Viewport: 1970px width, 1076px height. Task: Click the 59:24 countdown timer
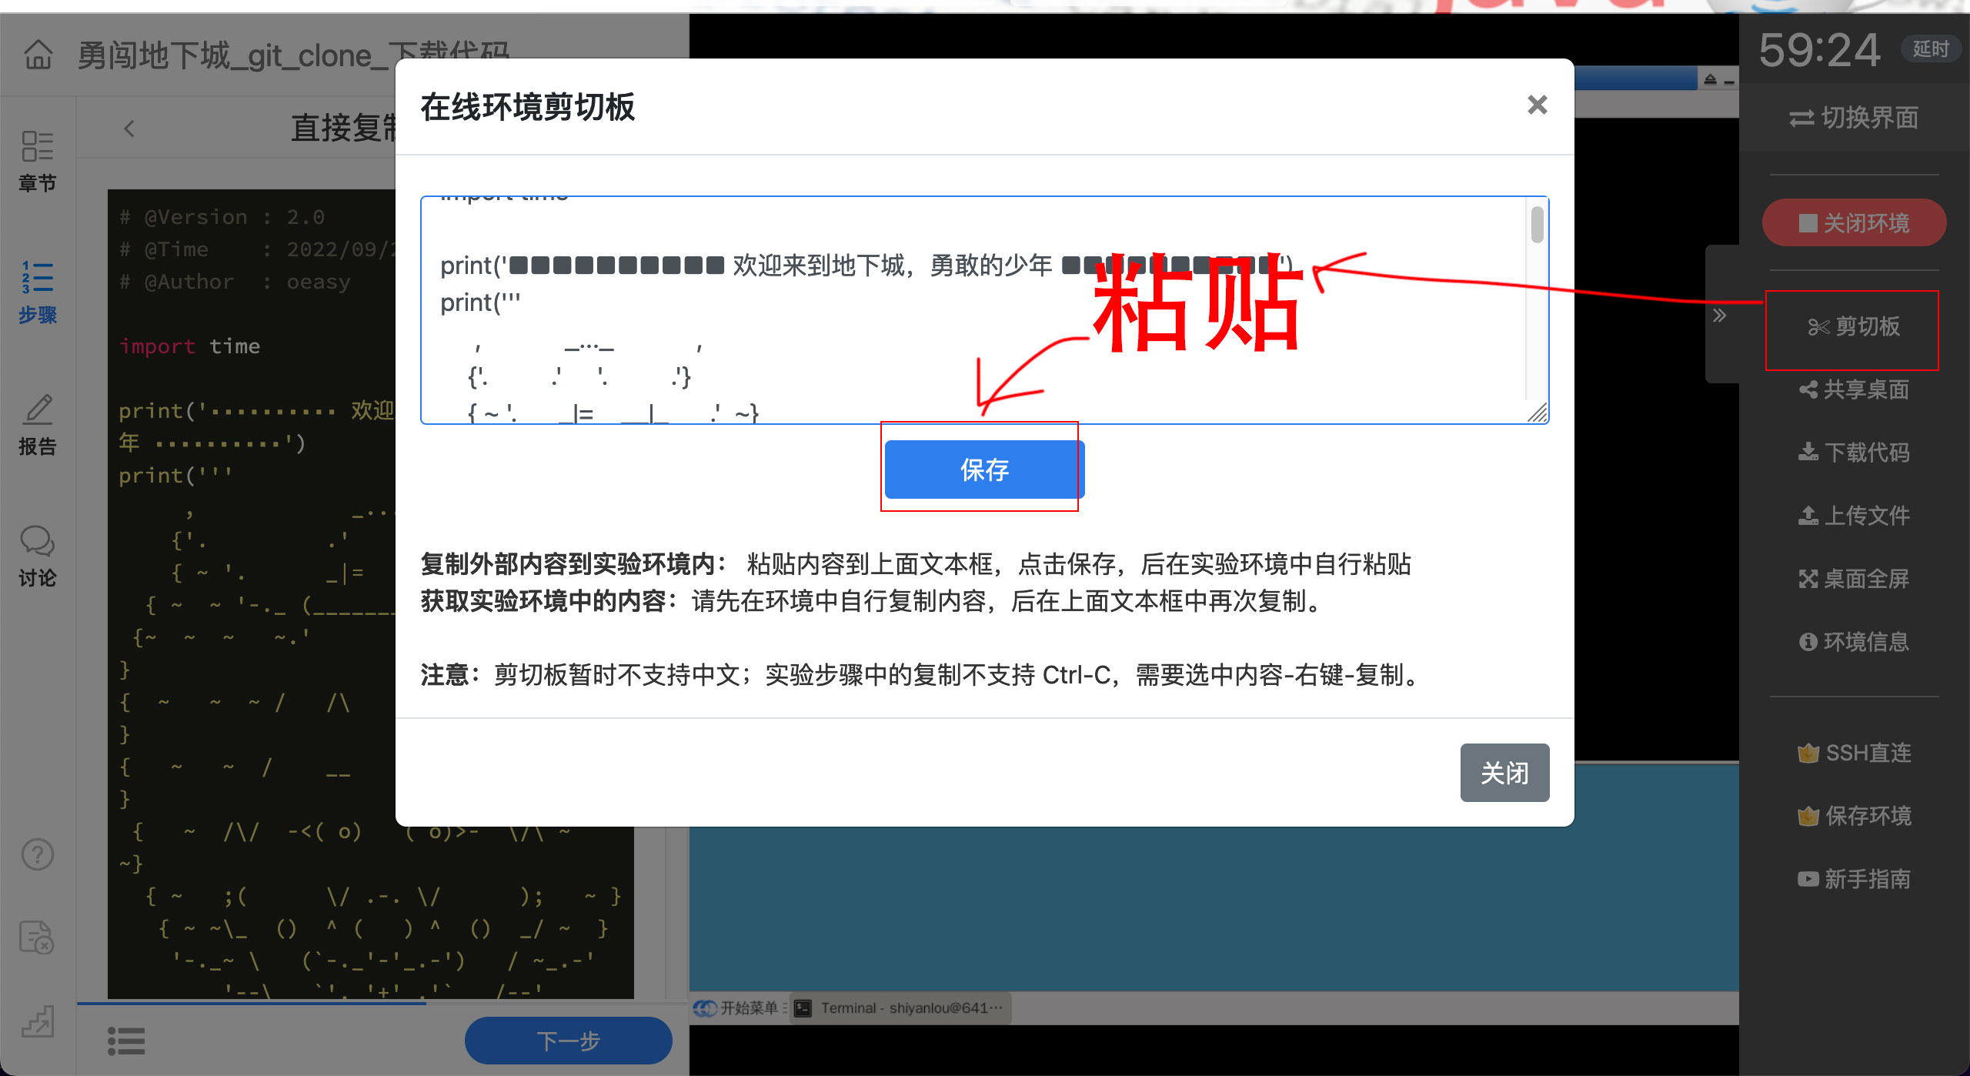(1819, 49)
